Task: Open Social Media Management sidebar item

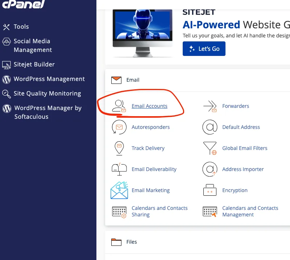Action: pyautogui.click(x=33, y=45)
